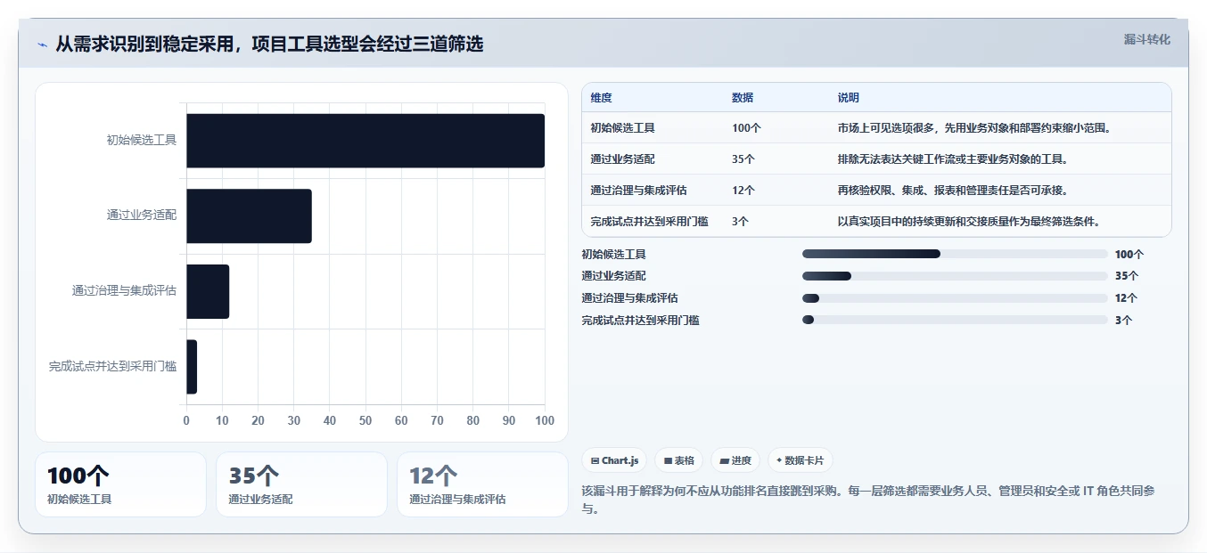Click the 通过业务适配 progress row label
Screen dimensions: 1207x553
[613, 276]
